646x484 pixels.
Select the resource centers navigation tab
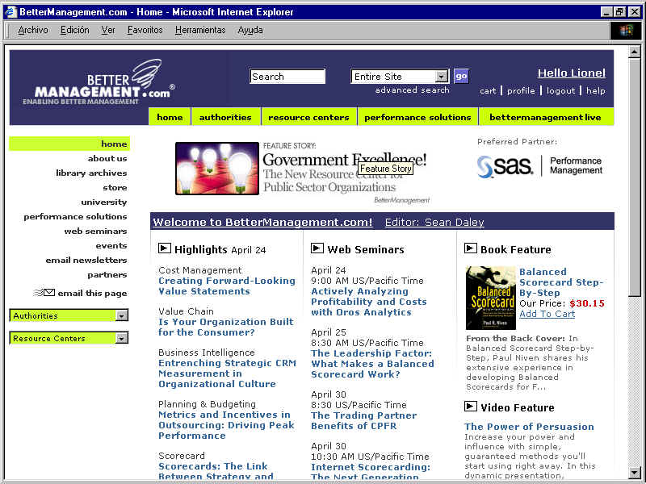[308, 117]
